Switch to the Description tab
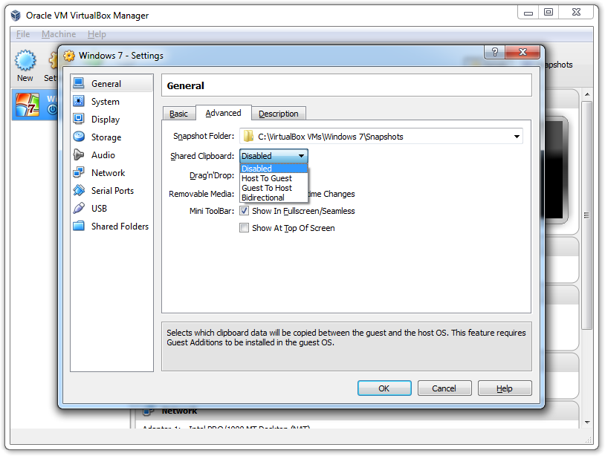 click(279, 114)
